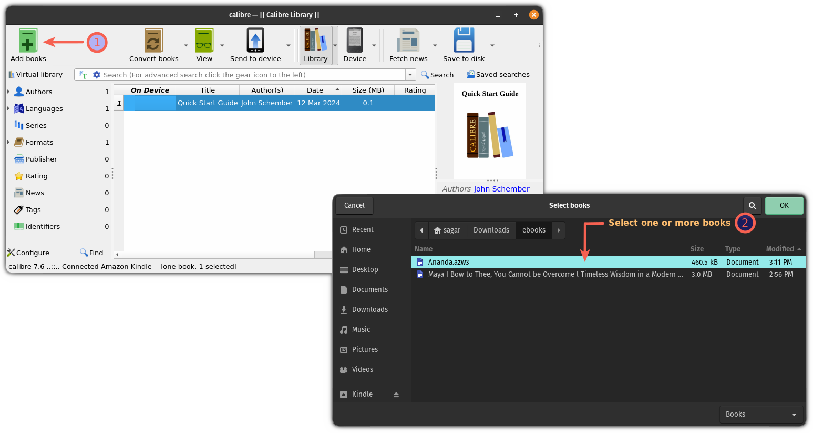813x433 pixels.
Task: Click Send to device icon
Action: (255, 41)
